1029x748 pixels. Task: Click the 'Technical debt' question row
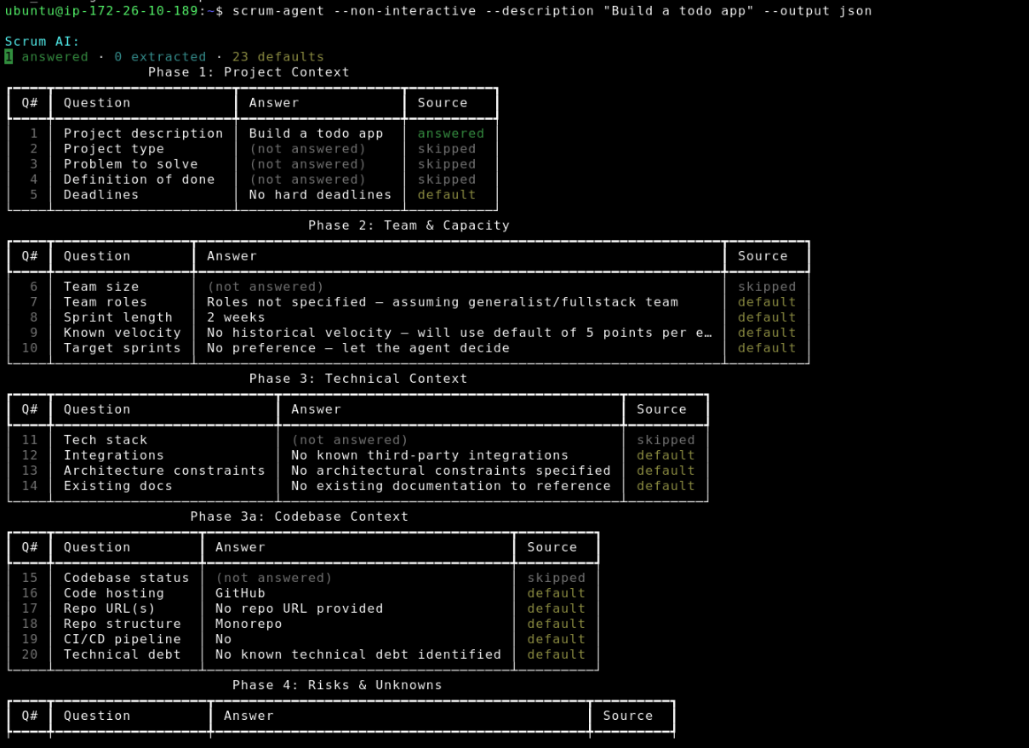point(303,654)
